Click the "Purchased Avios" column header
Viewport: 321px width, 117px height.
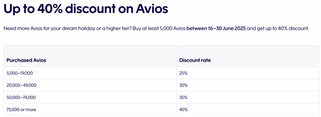click(x=26, y=60)
